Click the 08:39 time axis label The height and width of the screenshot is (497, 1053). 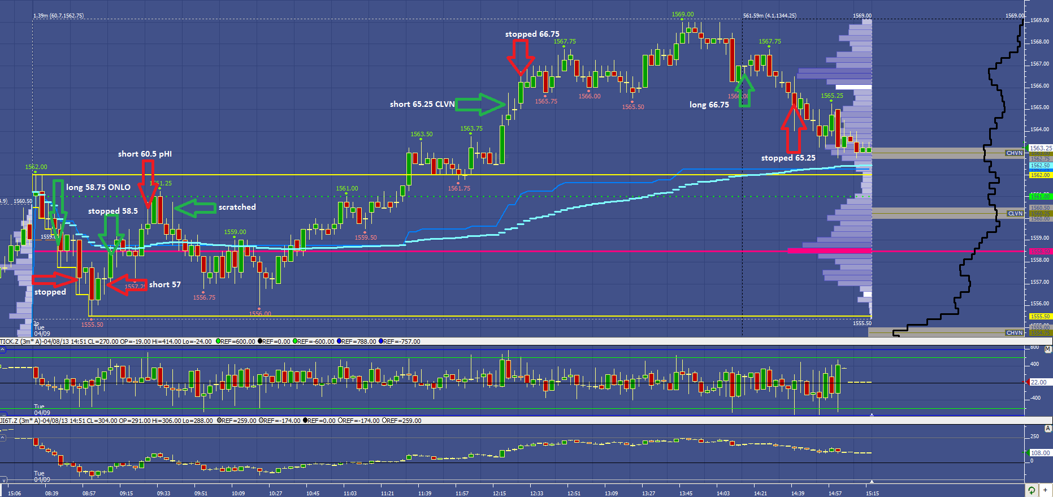[52, 494]
